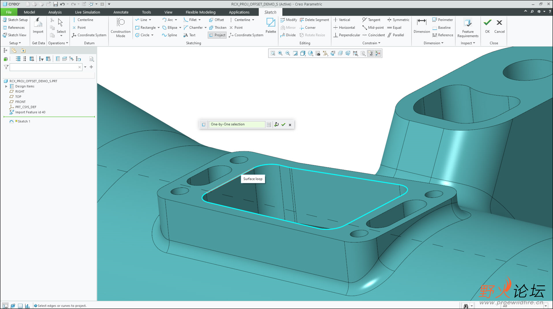Accept selection with green checkmark in popup
Viewport: 553px width, 309px height.
(x=283, y=124)
